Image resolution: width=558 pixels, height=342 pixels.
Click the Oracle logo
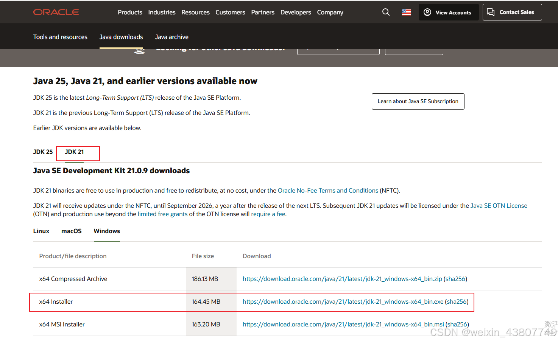coord(56,12)
